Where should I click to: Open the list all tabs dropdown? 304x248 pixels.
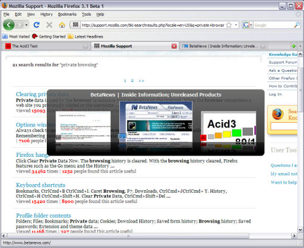coord(300,46)
